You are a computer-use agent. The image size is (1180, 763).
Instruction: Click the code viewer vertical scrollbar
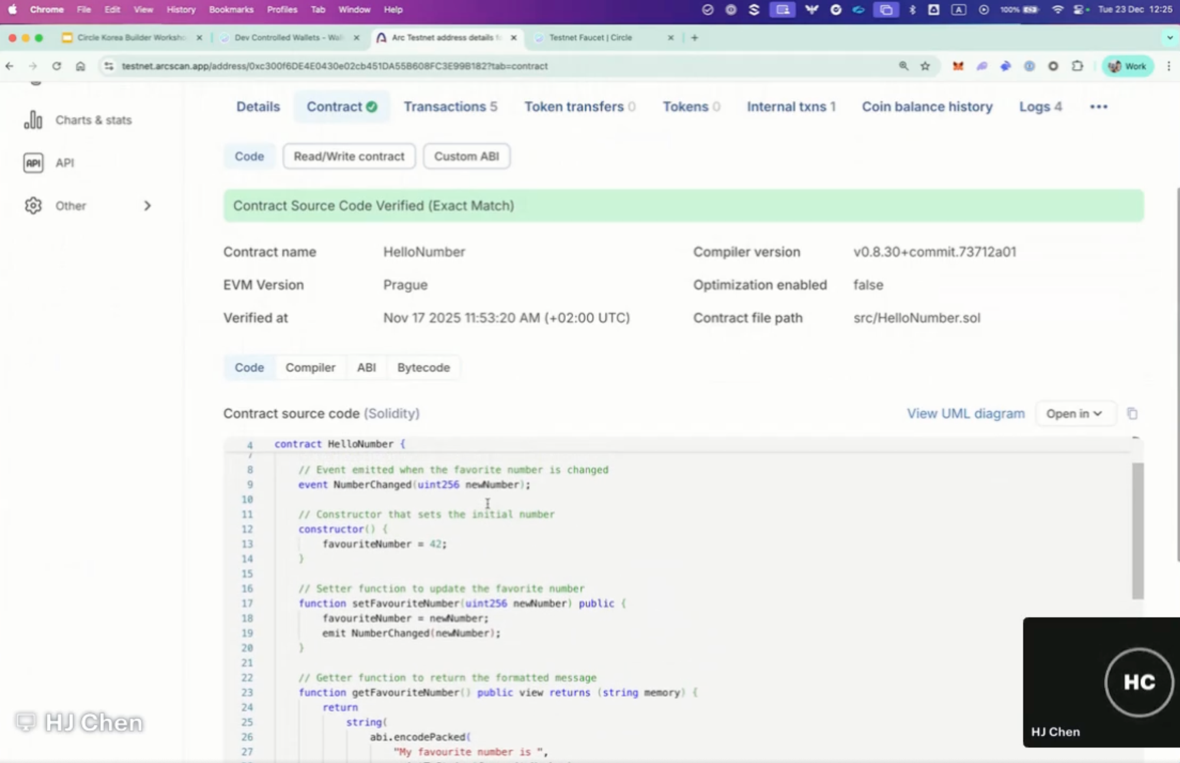click(x=1138, y=531)
